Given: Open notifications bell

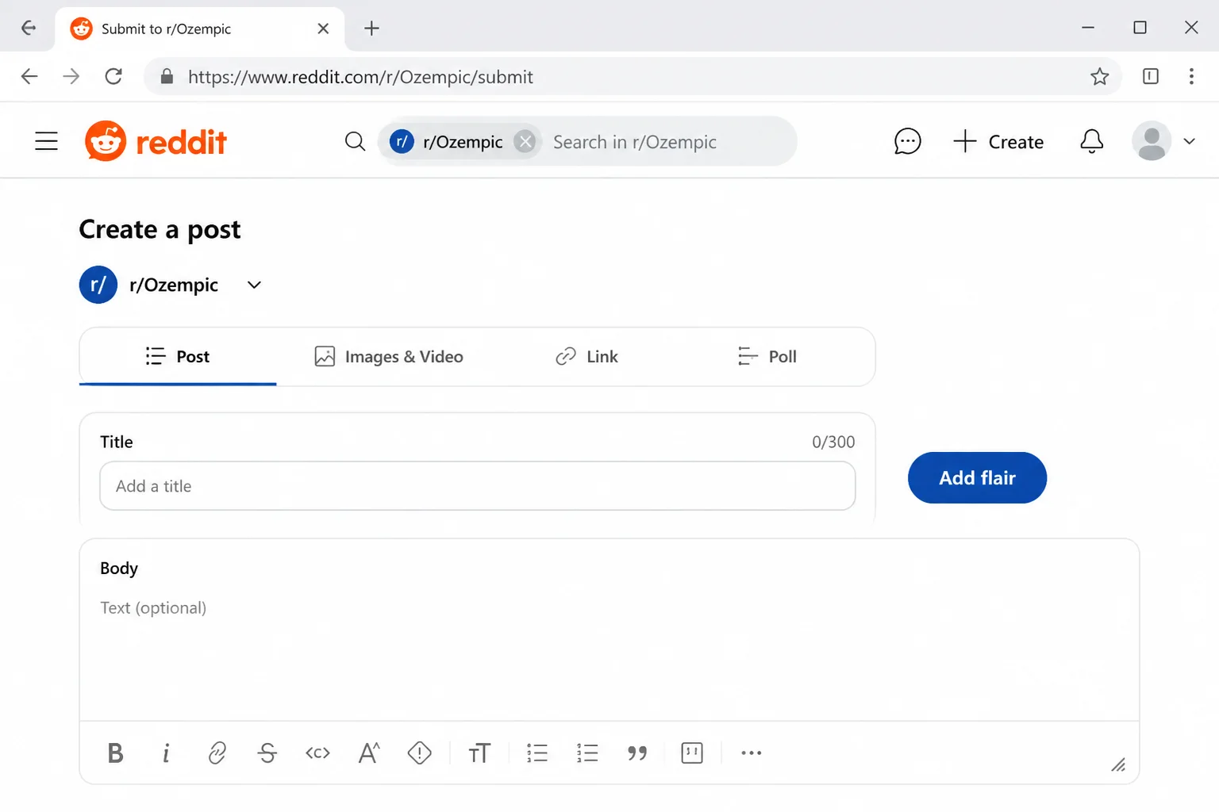Looking at the screenshot, I should [x=1092, y=141].
